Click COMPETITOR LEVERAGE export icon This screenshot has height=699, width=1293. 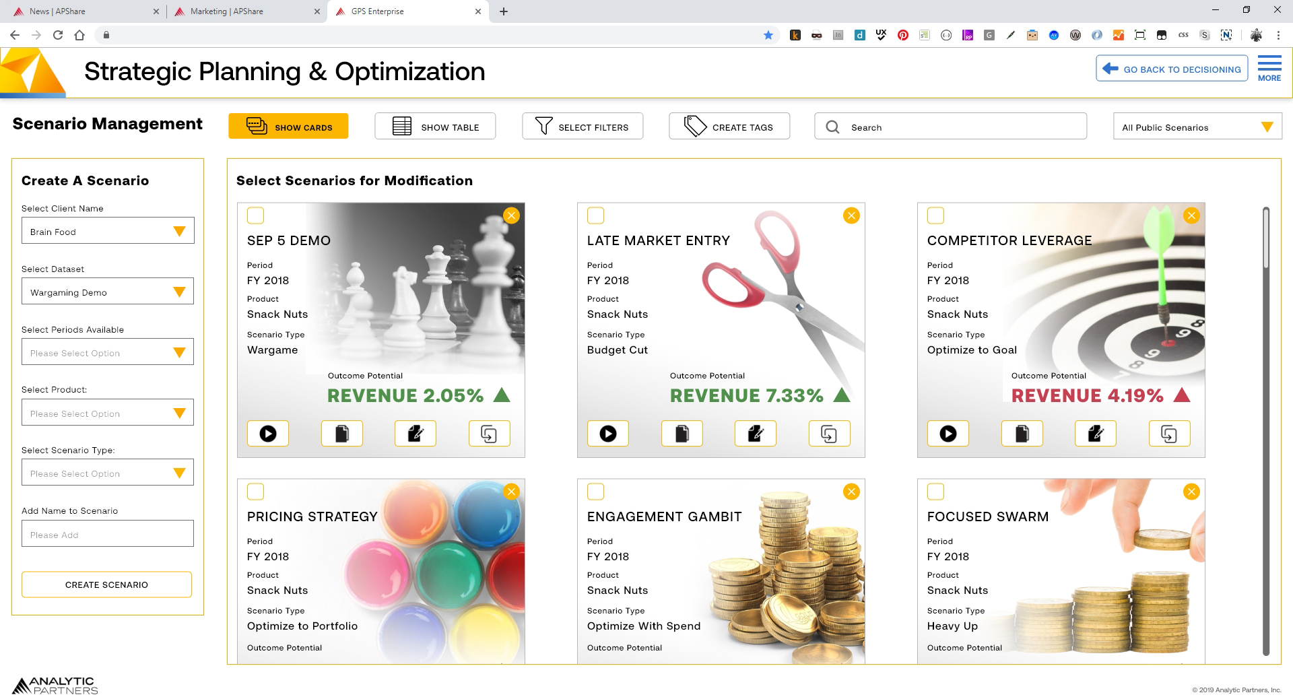[x=1170, y=434]
